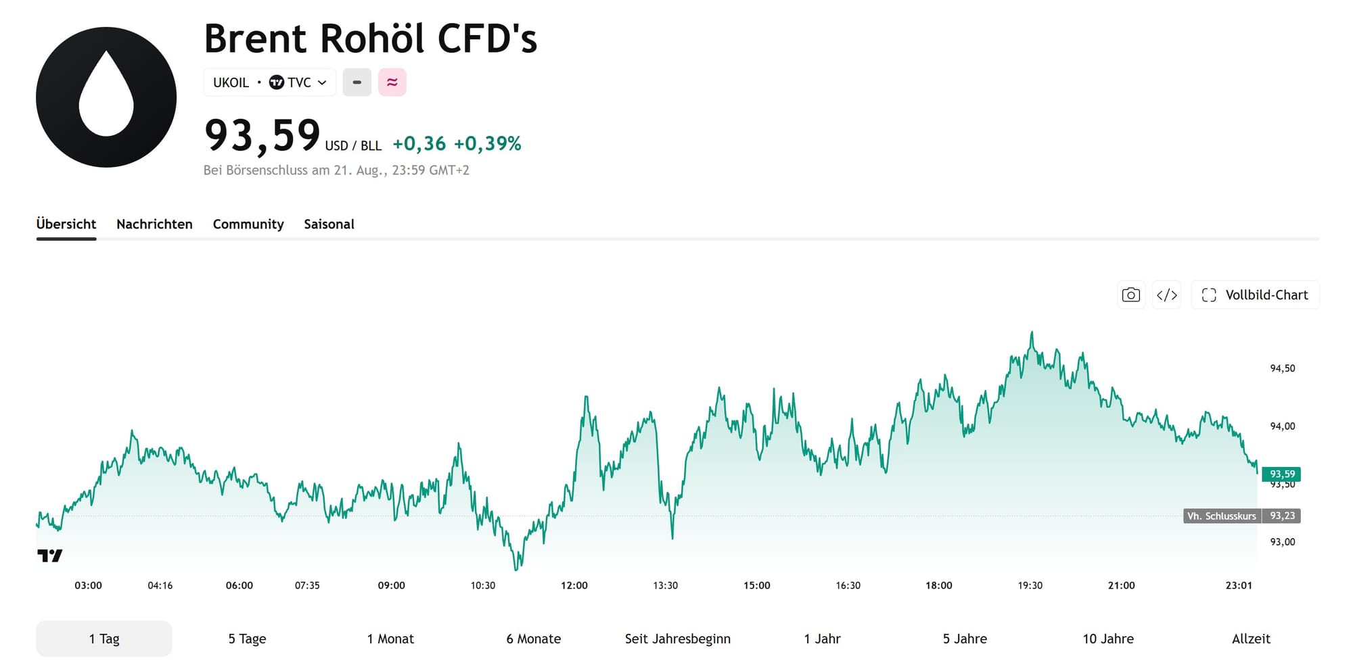Select the Saisonal tab

(329, 224)
